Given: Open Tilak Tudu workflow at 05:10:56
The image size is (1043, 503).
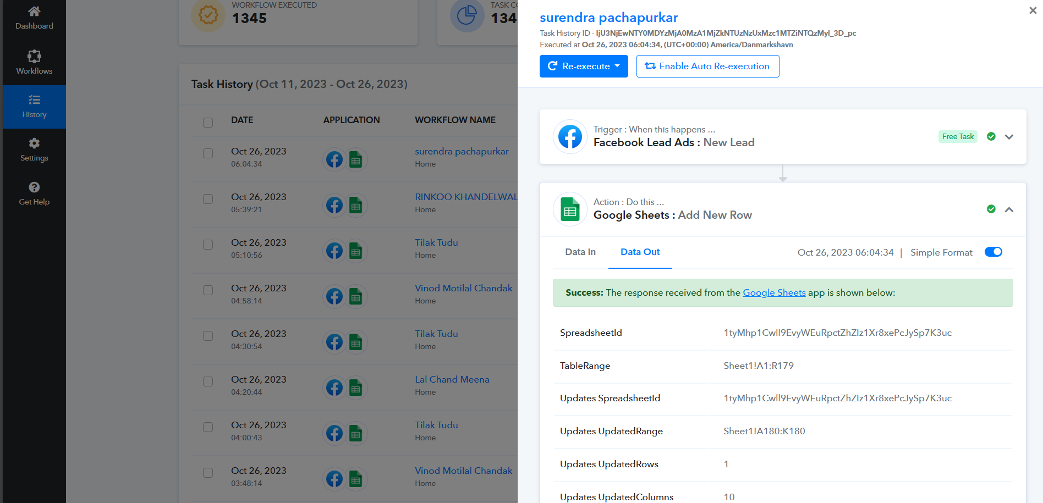Looking at the screenshot, I should (x=436, y=242).
